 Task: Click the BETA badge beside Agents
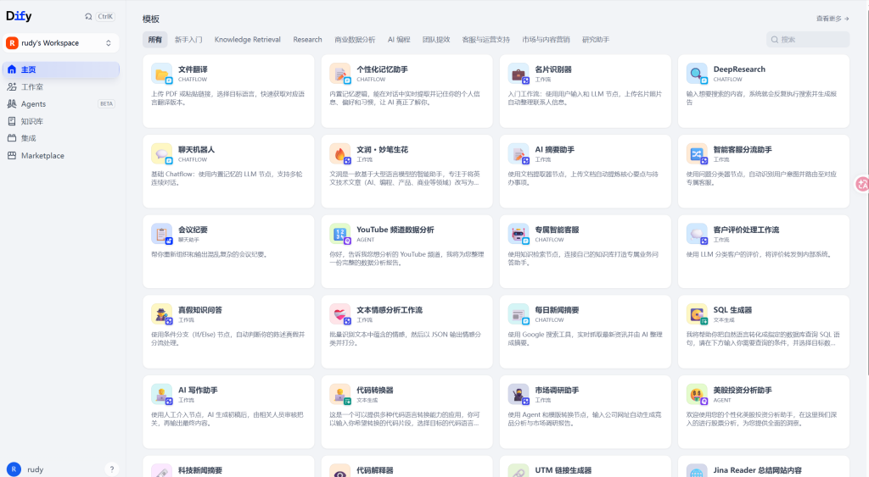[x=106, y=104]
